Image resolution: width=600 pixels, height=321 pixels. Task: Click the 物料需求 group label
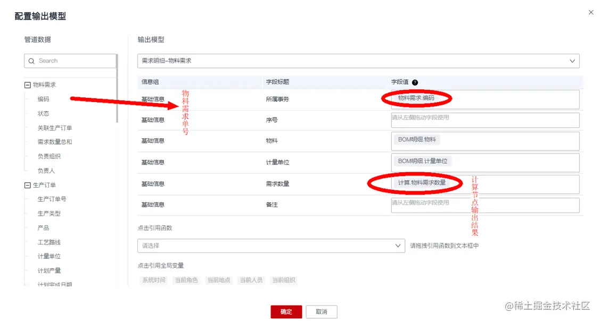click(x=44, y=85)
